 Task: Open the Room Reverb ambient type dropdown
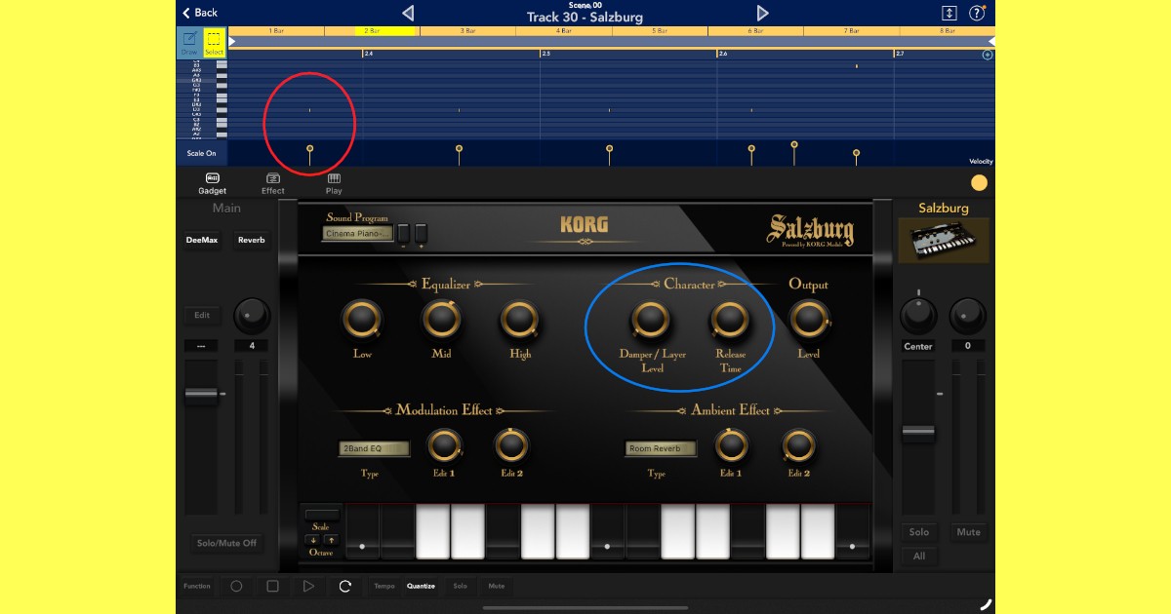coord(661,449)
